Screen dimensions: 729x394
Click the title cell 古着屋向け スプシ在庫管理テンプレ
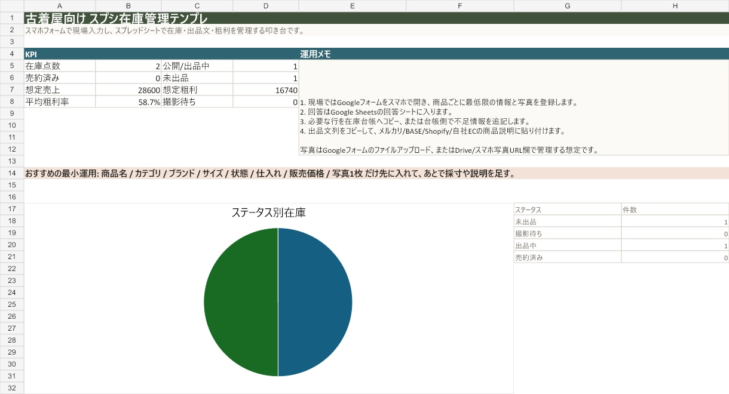coord(376,18)
